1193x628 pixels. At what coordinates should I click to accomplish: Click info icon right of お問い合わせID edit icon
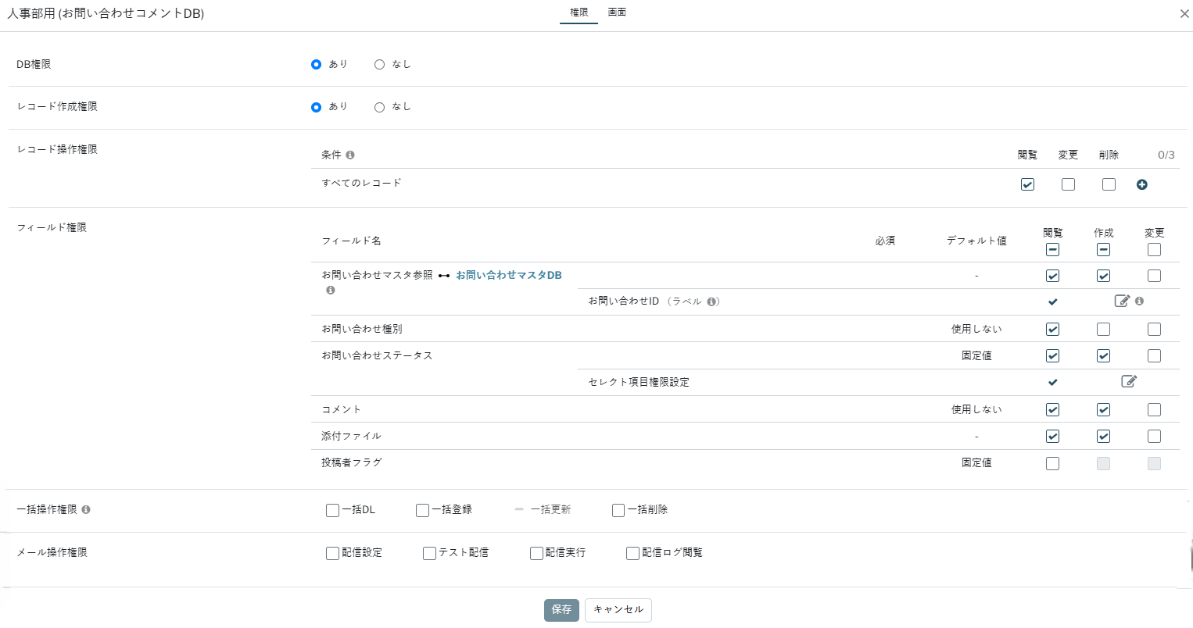coord(1139,301)
